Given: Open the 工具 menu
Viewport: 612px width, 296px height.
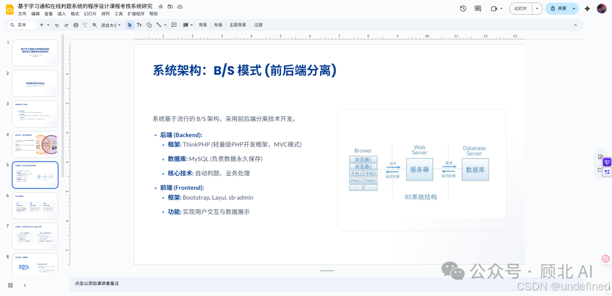Looking at the screenshot, I should [x=118, y=14].
